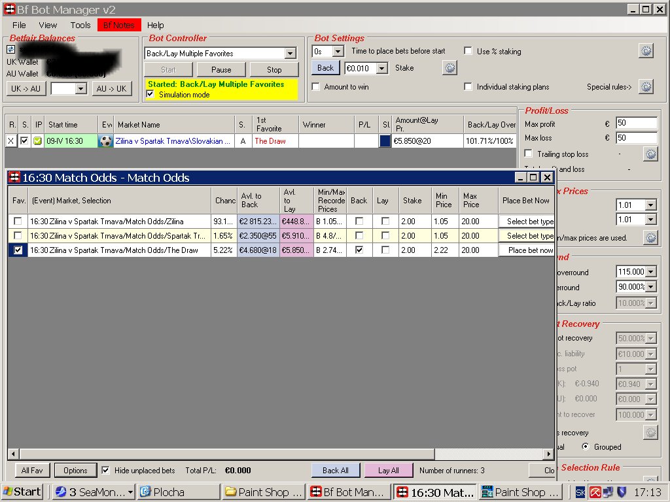Uncheck the Back checkbox for The Draw row

[359, 250]
